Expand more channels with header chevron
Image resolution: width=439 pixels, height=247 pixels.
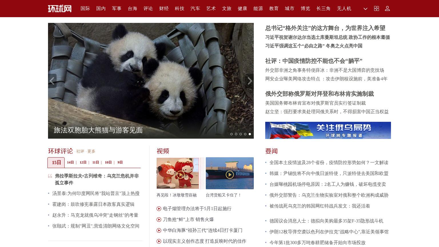[365, 9]
